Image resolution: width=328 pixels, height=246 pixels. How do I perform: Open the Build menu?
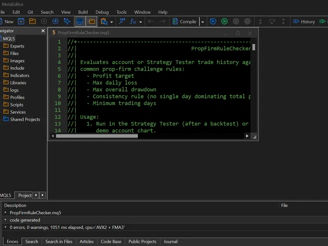[83, 12]
